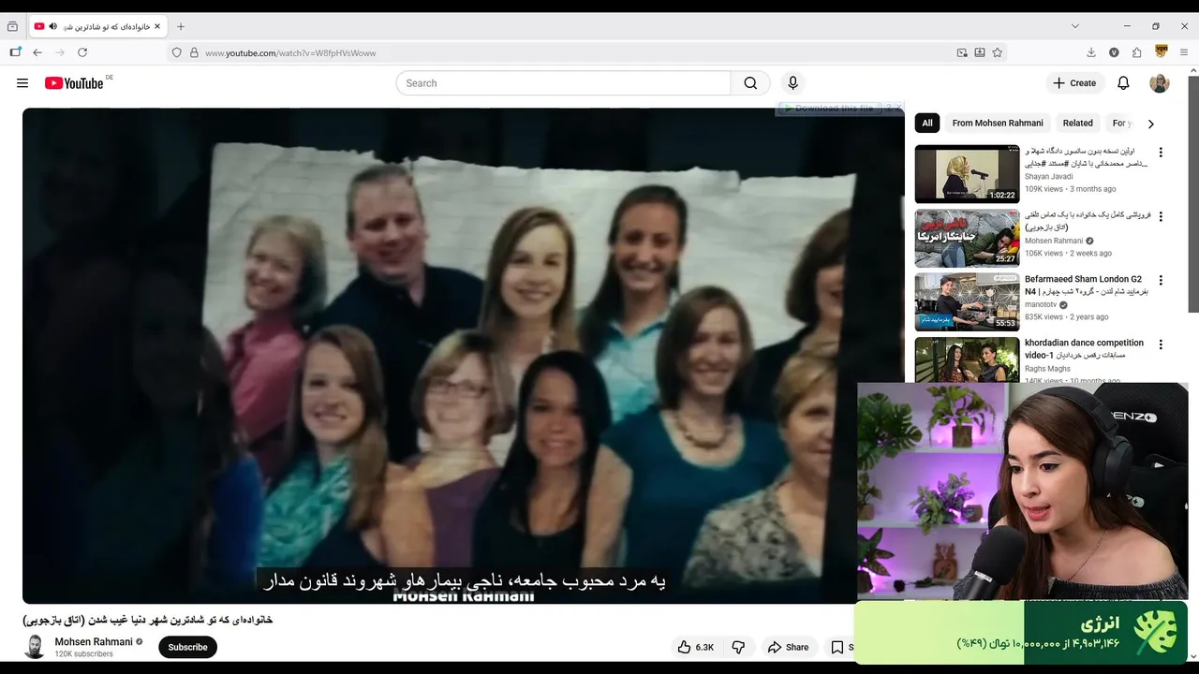Click the 120K subscribers text
1199x674 pixels.
click(x=83, y=654)
